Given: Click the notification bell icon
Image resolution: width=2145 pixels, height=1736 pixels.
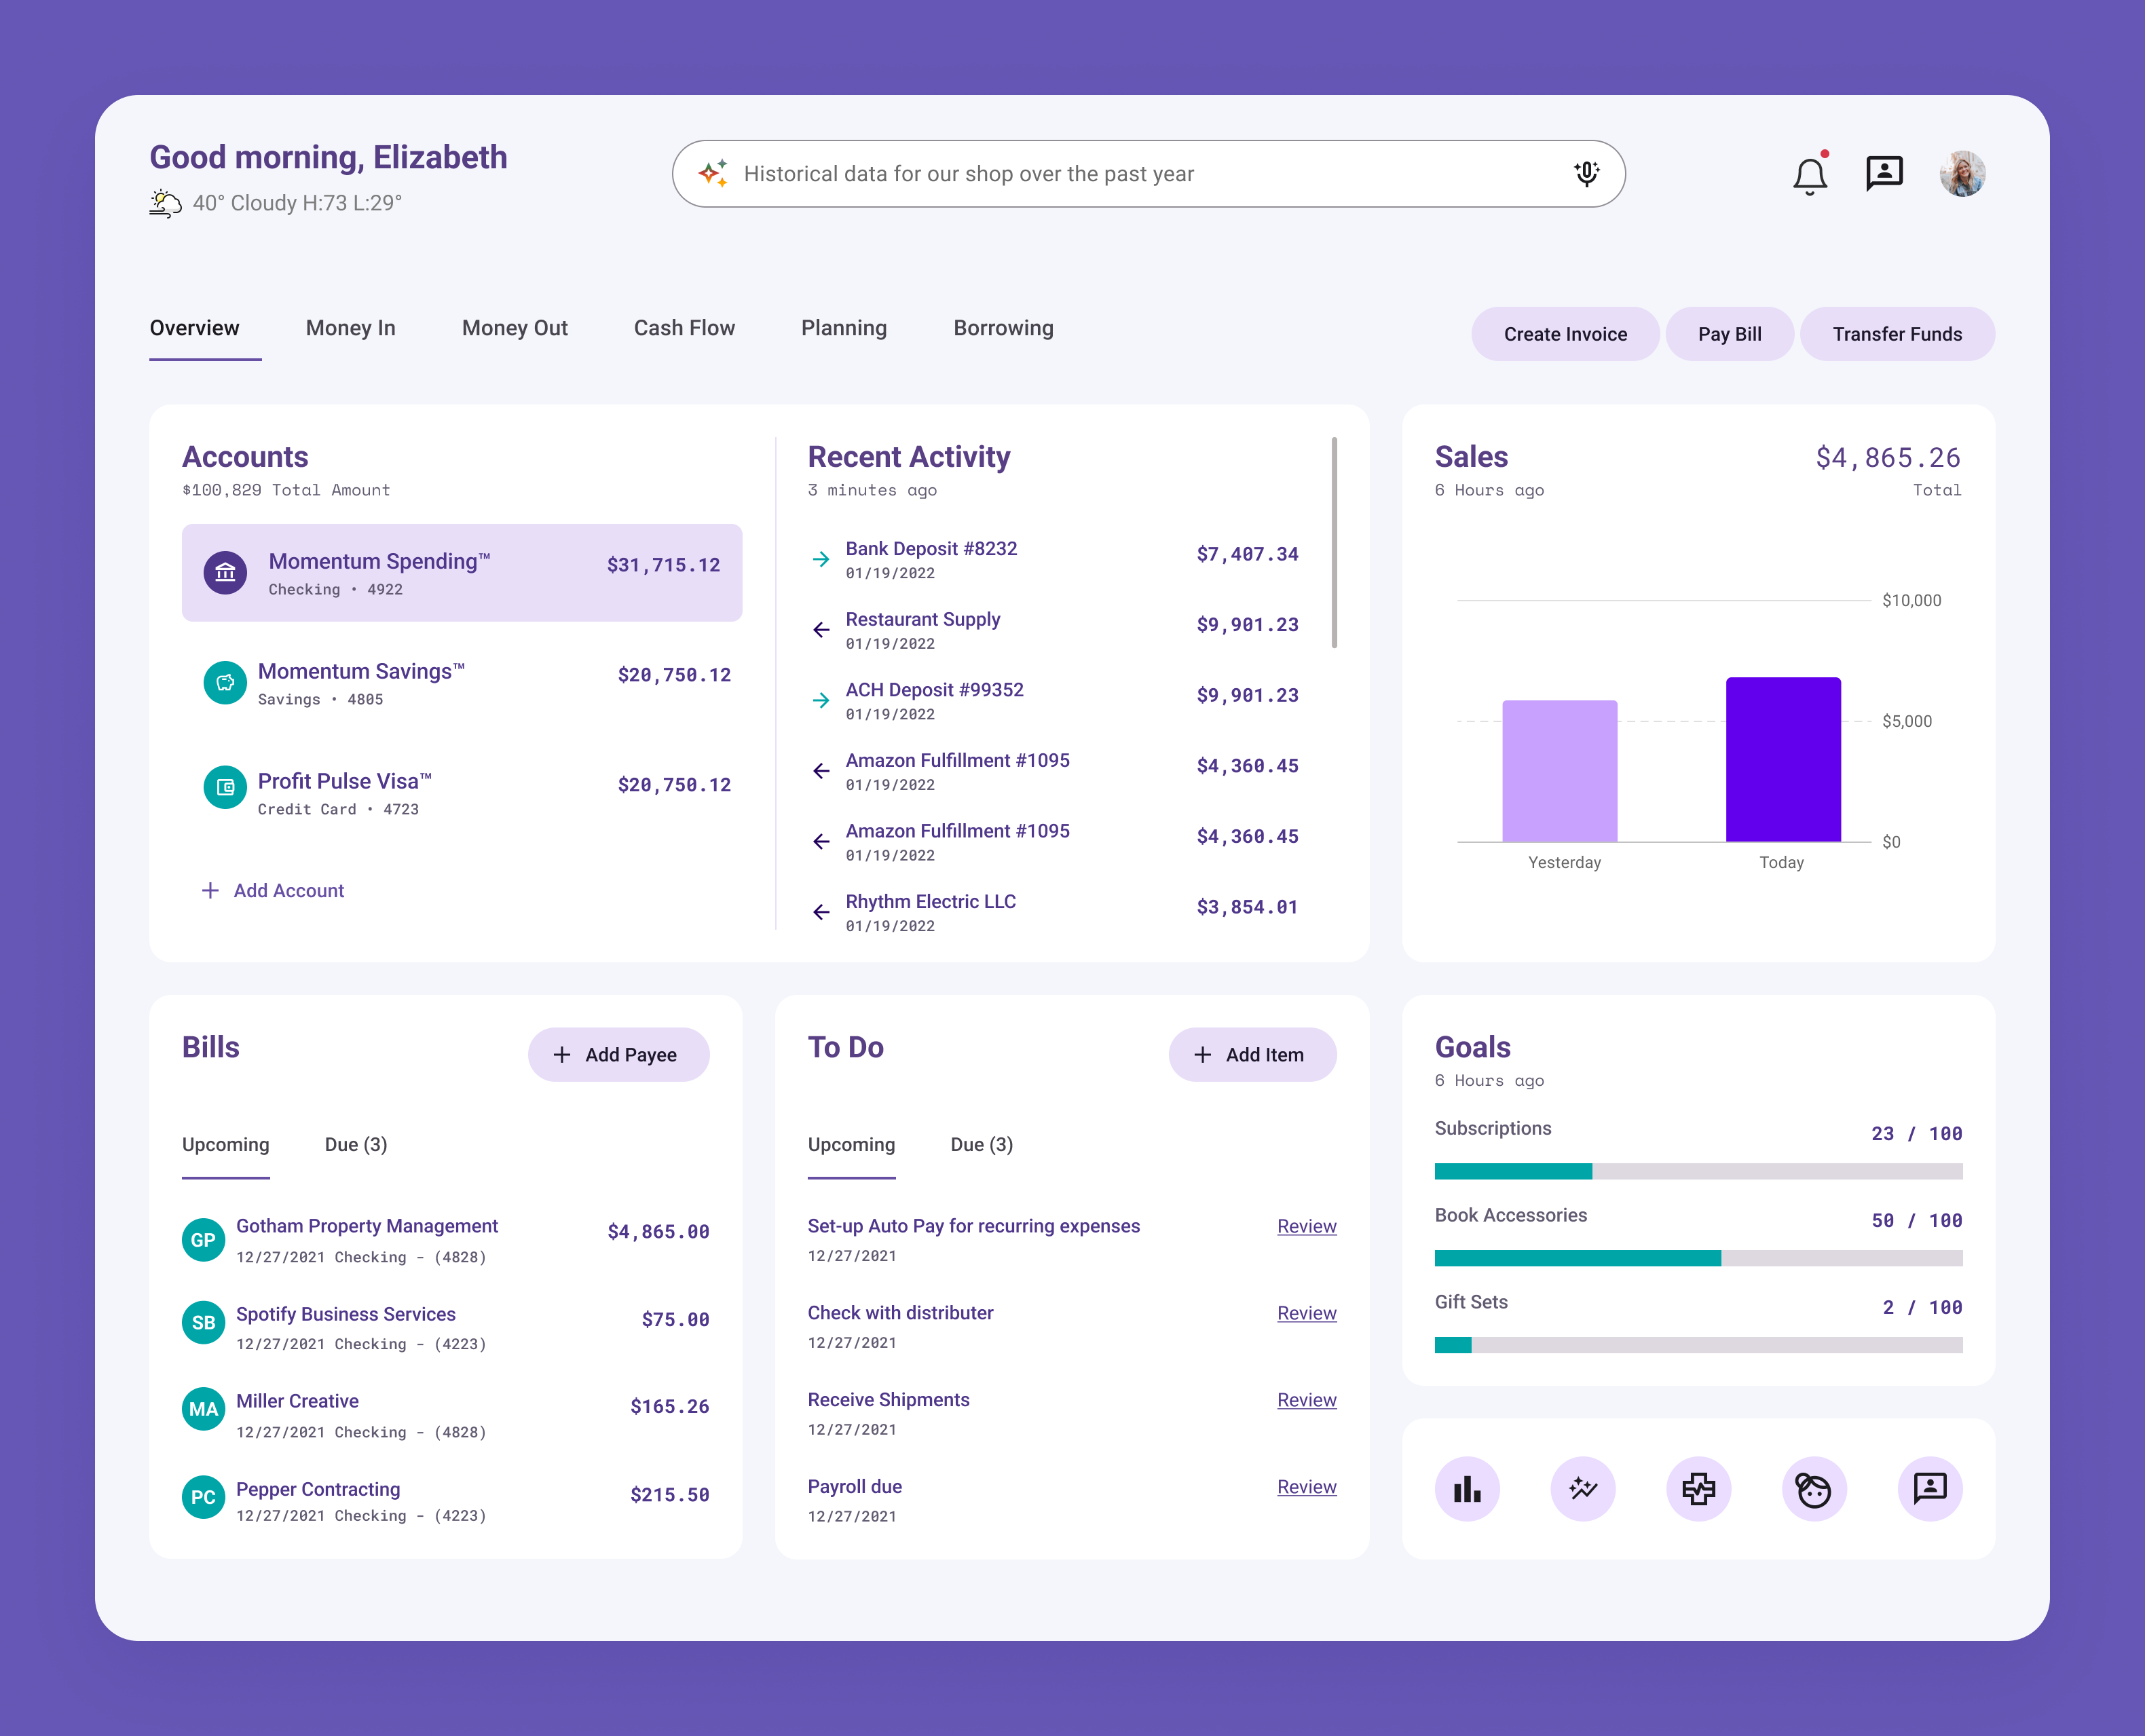Looking at the screenshot, I should 1809,176.
